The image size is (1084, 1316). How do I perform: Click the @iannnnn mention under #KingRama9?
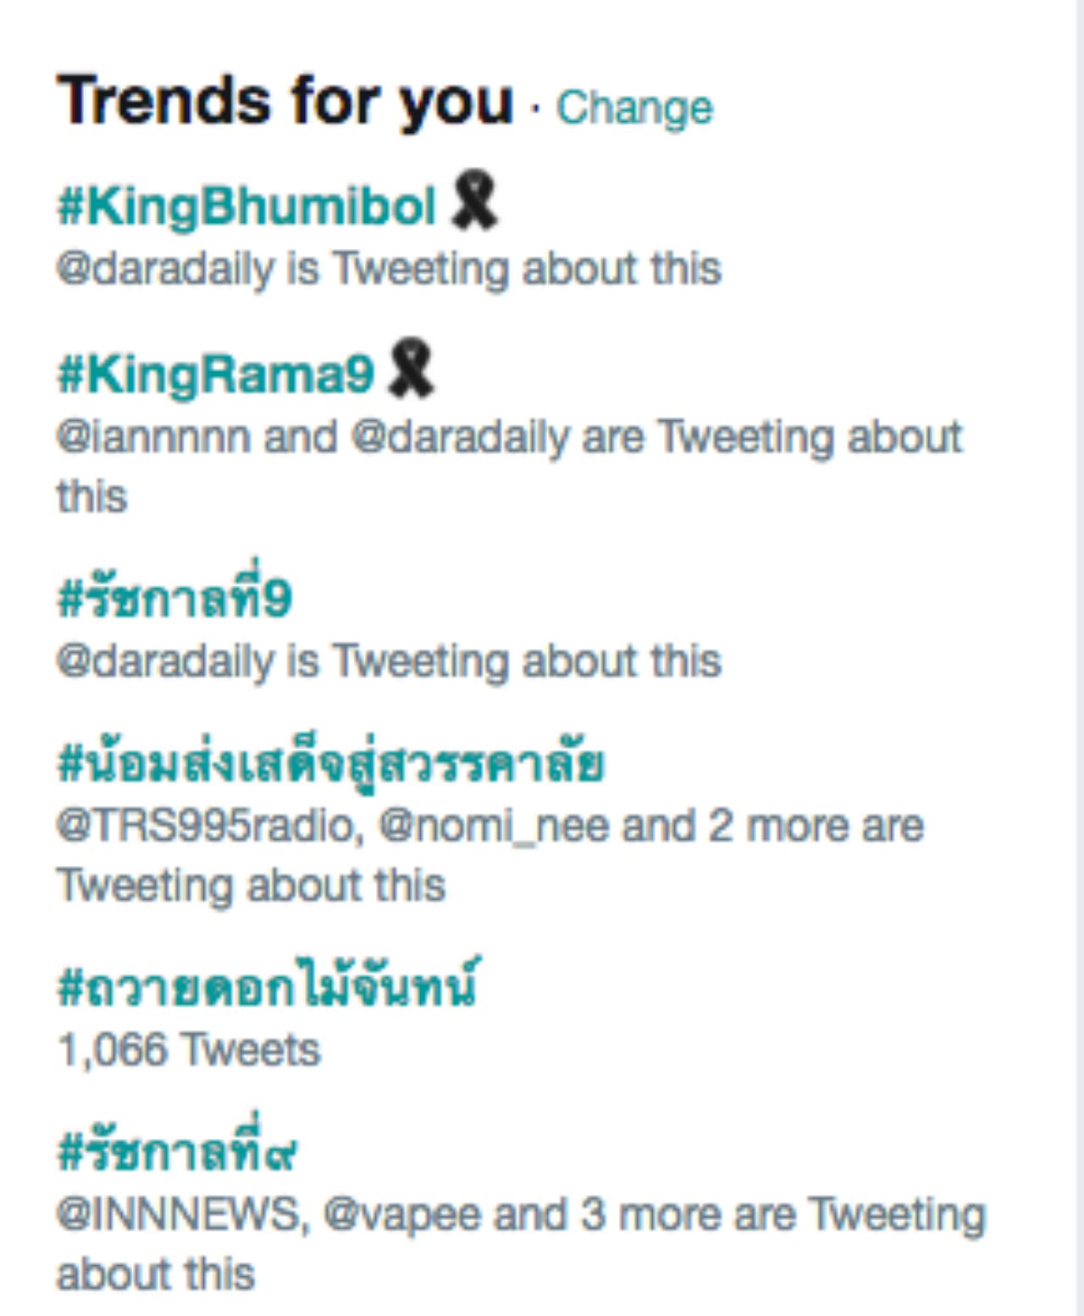154,438
